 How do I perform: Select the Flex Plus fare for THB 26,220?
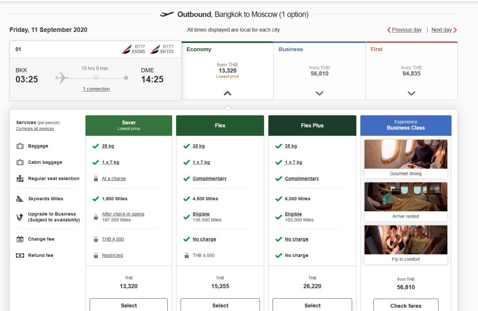point(313,305)
